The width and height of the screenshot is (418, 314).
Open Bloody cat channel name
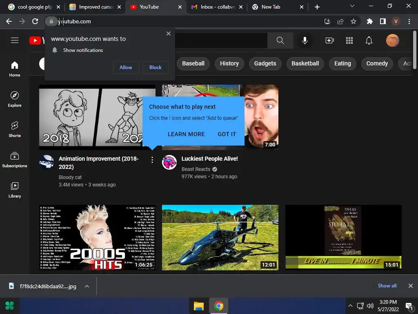pos(70,177)
